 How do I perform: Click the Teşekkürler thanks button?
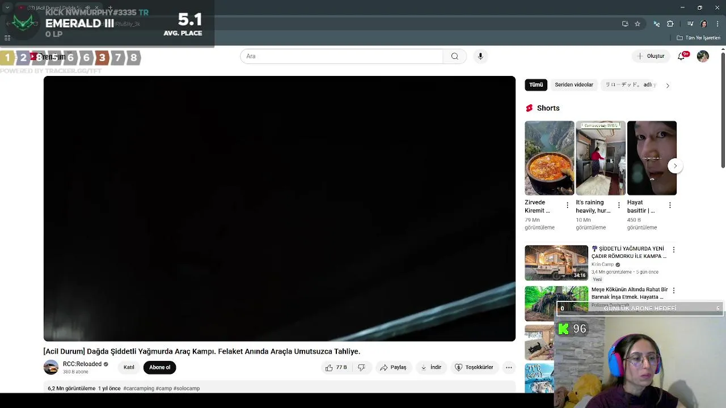coord(474,367)
